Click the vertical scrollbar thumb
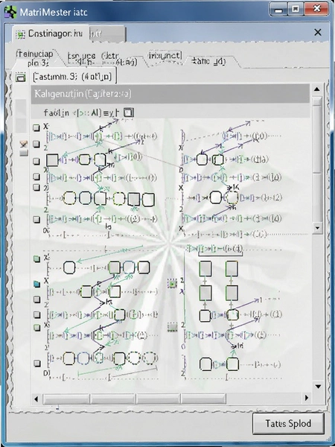Image resolution: width=335 pixels, height=447 pixels. 317,134
